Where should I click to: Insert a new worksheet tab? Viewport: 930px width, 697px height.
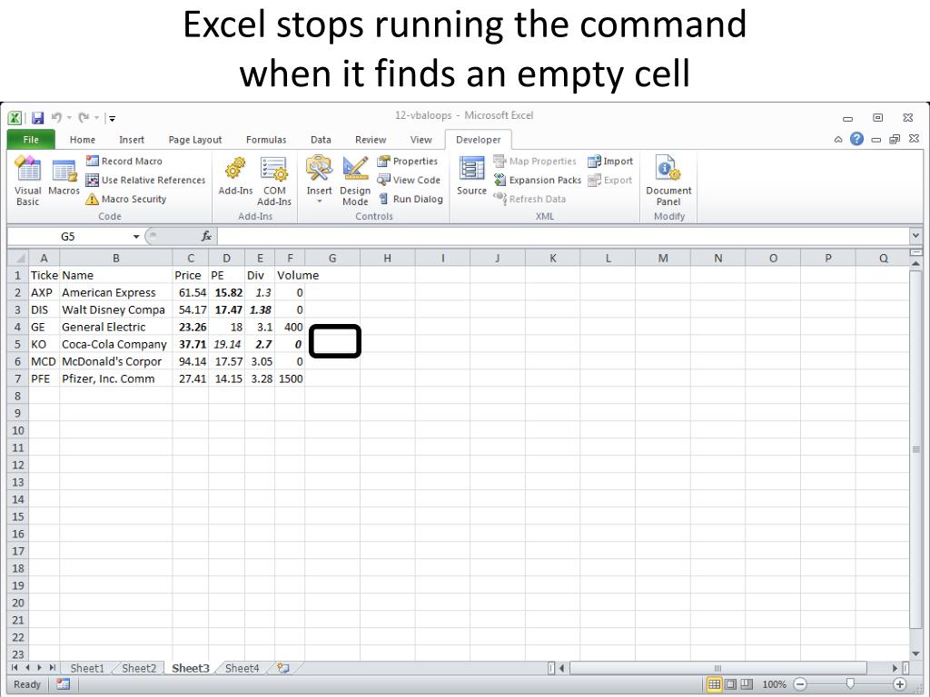283,669
